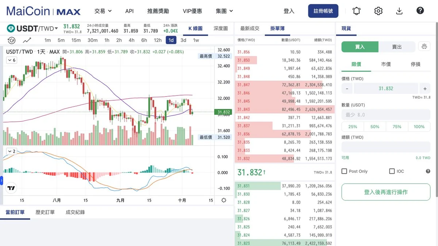Image resolution: width=438 pixels, height=246 pixels.
Task: Select the 限價 limit order tab
Action: coord(356,64)
